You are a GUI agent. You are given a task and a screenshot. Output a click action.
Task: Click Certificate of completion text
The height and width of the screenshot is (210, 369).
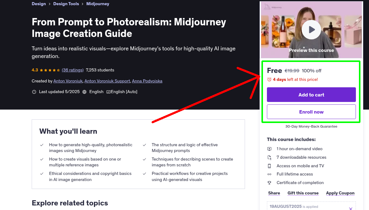pos(300,183)
